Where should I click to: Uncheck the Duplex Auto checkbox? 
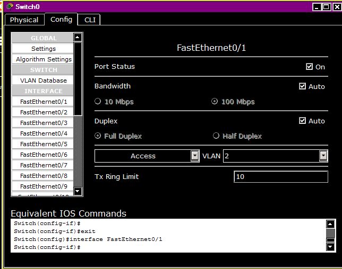(302, 121)
